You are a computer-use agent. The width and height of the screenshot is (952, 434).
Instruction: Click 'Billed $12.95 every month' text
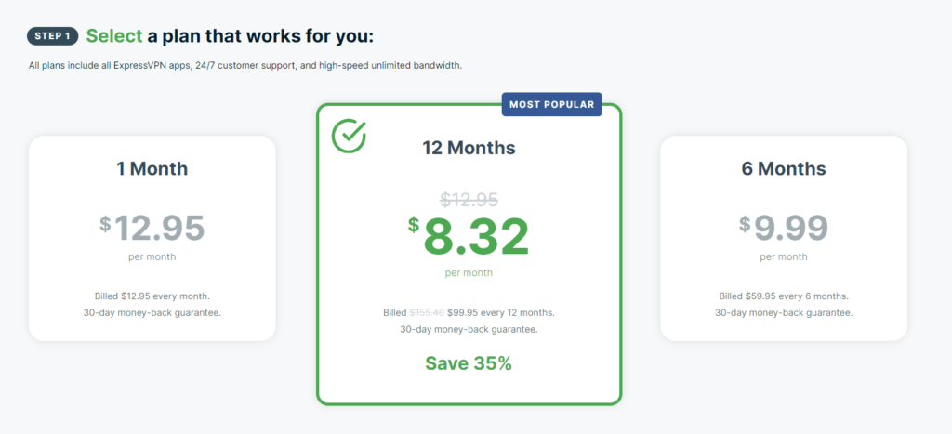[152, 296]
